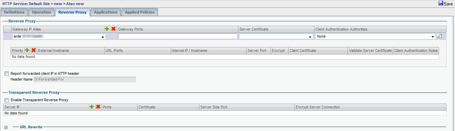
Task: Edit Client Authentication Authorities with pencil icon
Action: 439,36
